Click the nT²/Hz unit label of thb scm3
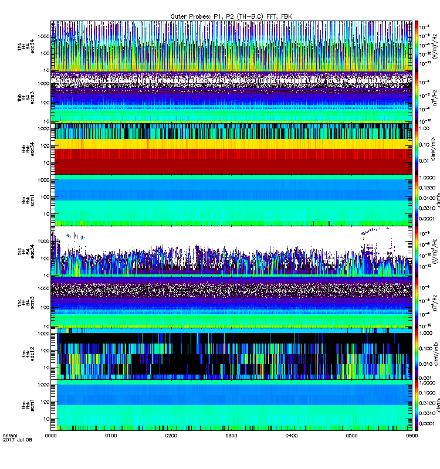440x469 pixels. point(435,97)
